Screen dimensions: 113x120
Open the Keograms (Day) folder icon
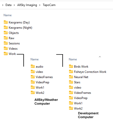[6, 22]
